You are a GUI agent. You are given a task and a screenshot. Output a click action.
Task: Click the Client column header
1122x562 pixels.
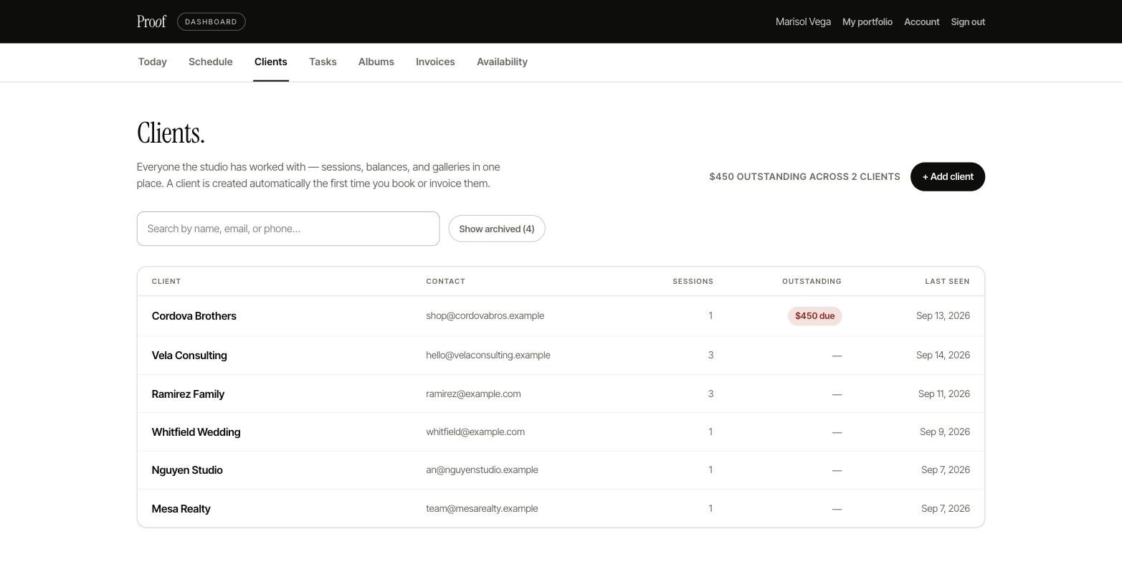click(166, 282)
